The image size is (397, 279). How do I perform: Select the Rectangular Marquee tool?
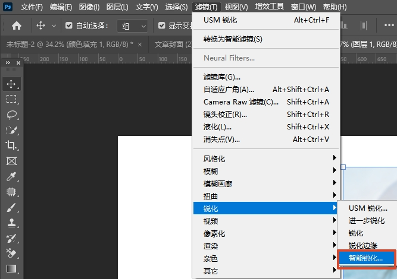11,99
